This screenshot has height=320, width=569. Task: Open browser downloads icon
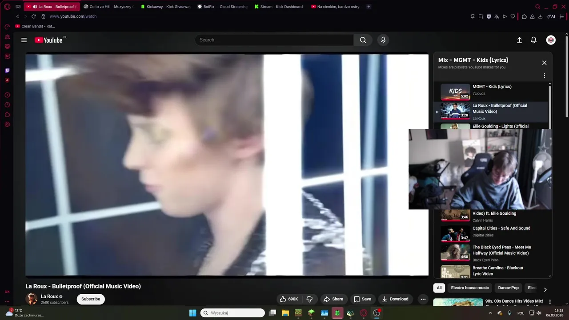(540, 16)
